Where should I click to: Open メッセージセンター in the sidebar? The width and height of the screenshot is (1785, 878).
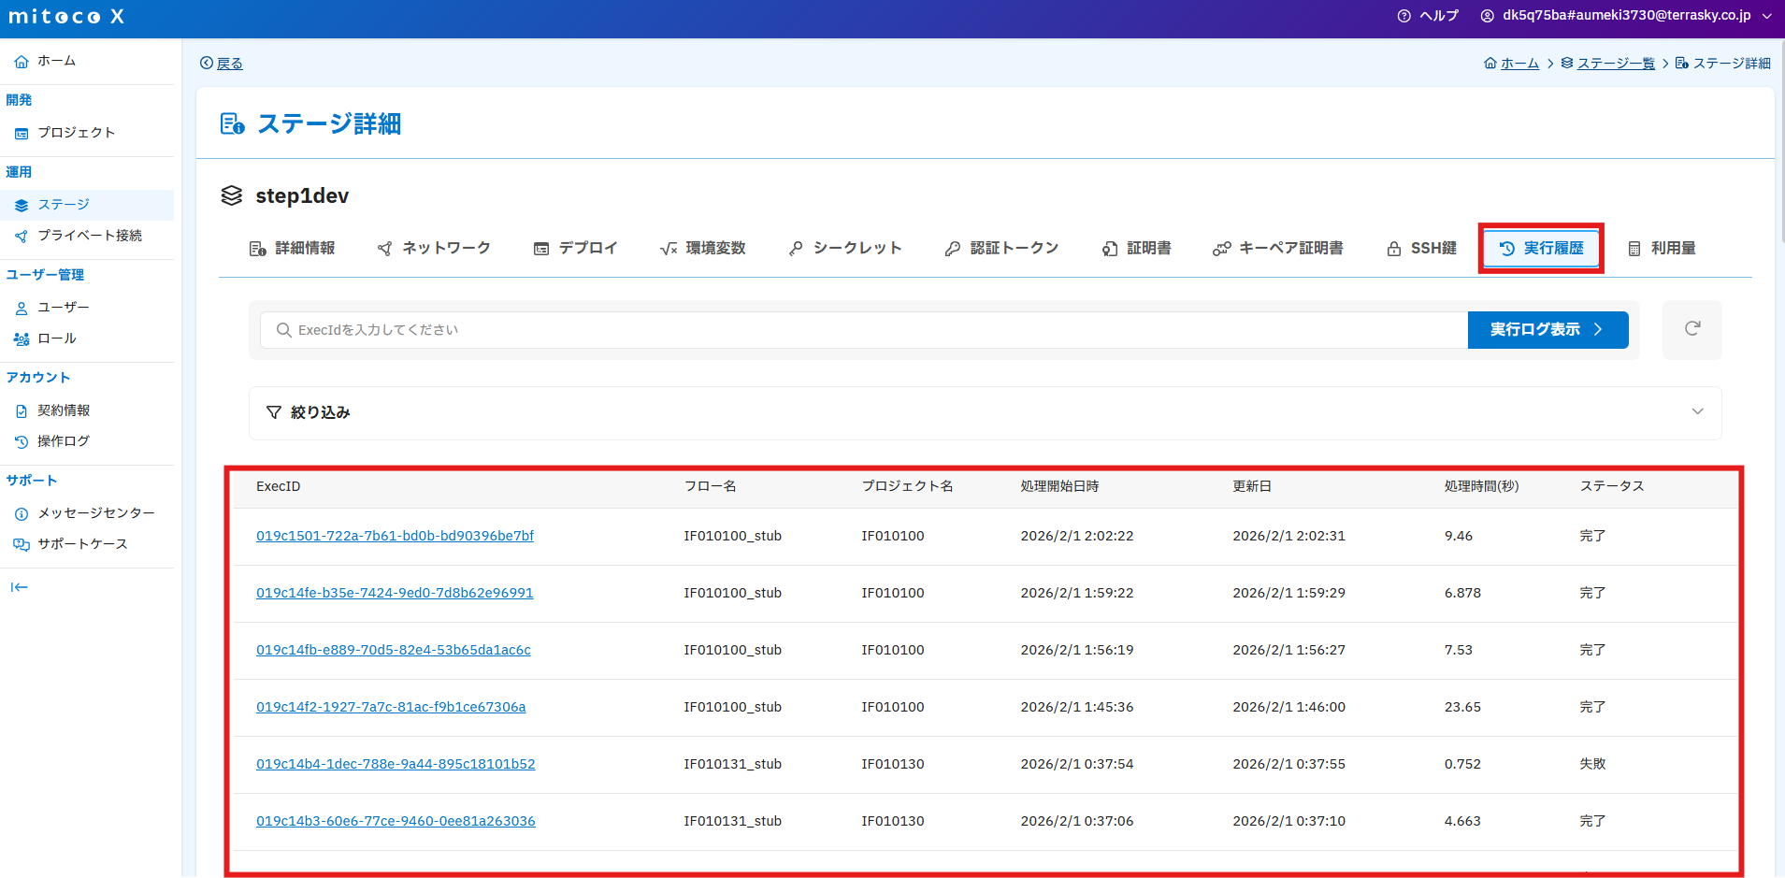coord(95,513)
